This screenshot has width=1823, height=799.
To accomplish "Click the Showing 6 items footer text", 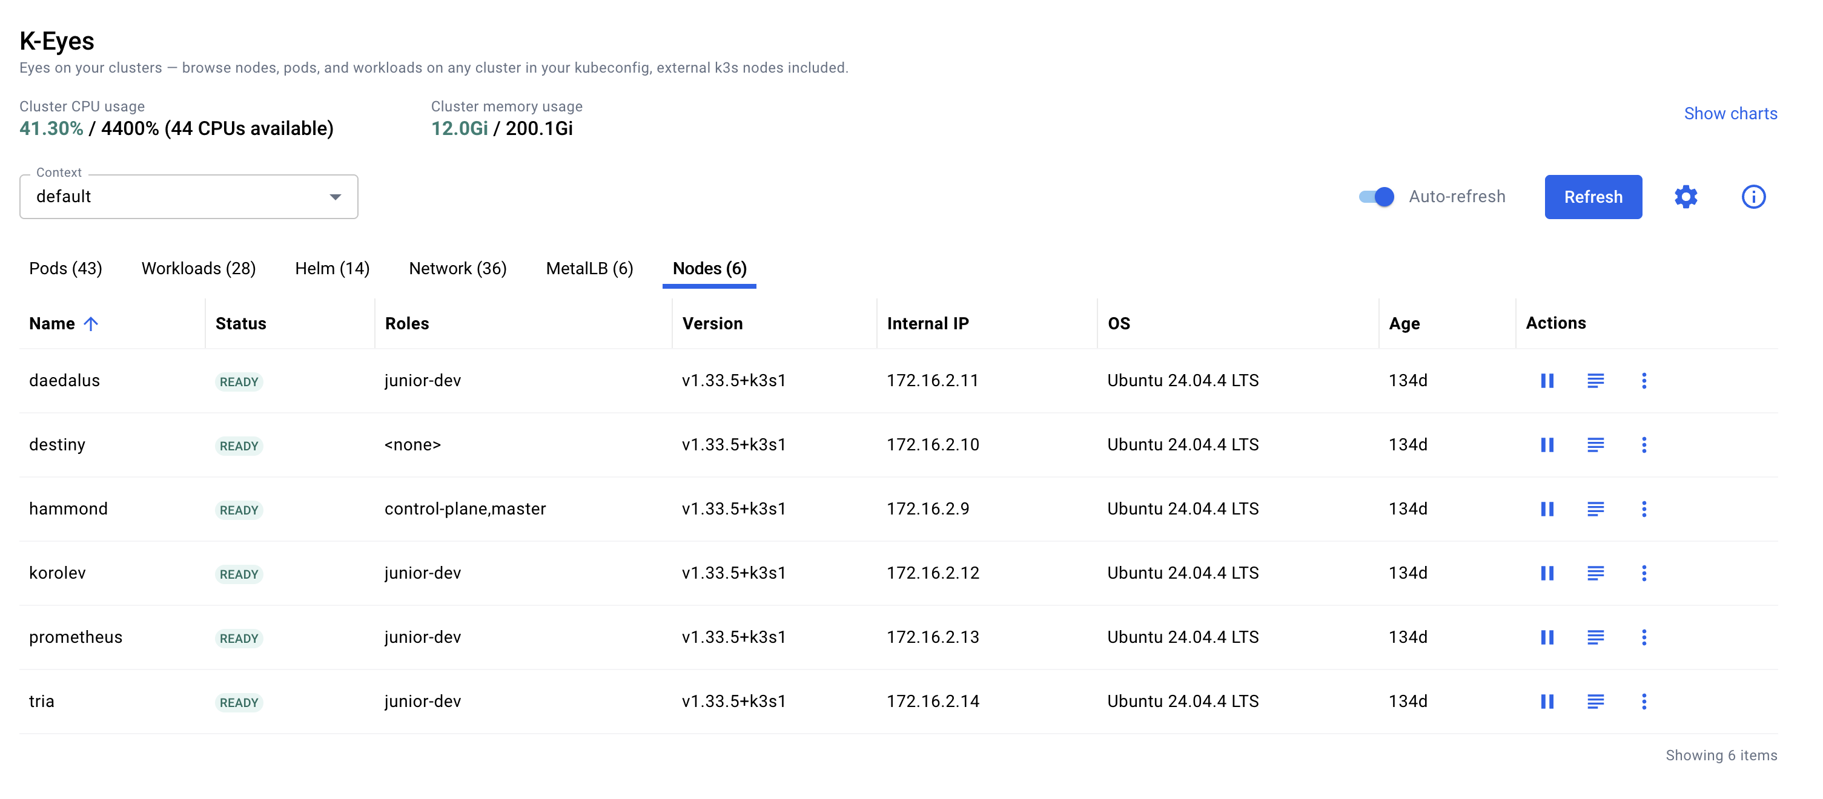I will point(1721,755).
